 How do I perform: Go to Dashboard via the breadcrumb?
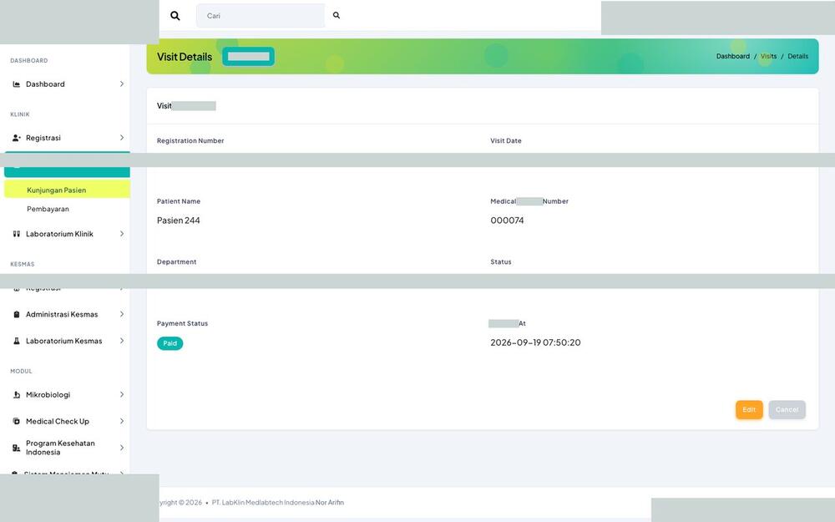click(x=733, y=56)
